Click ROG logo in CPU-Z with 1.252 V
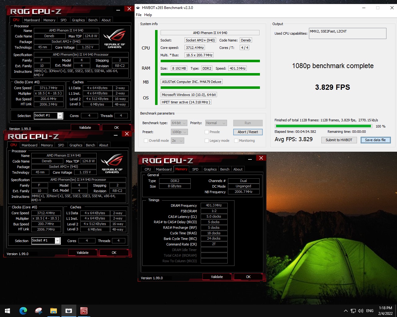The width and height of the screenshot is (397, 317). pos(115,38)
